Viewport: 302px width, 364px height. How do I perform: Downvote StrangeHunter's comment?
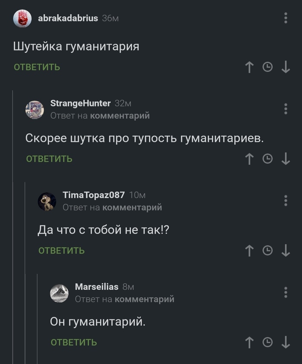coord(286,159)
